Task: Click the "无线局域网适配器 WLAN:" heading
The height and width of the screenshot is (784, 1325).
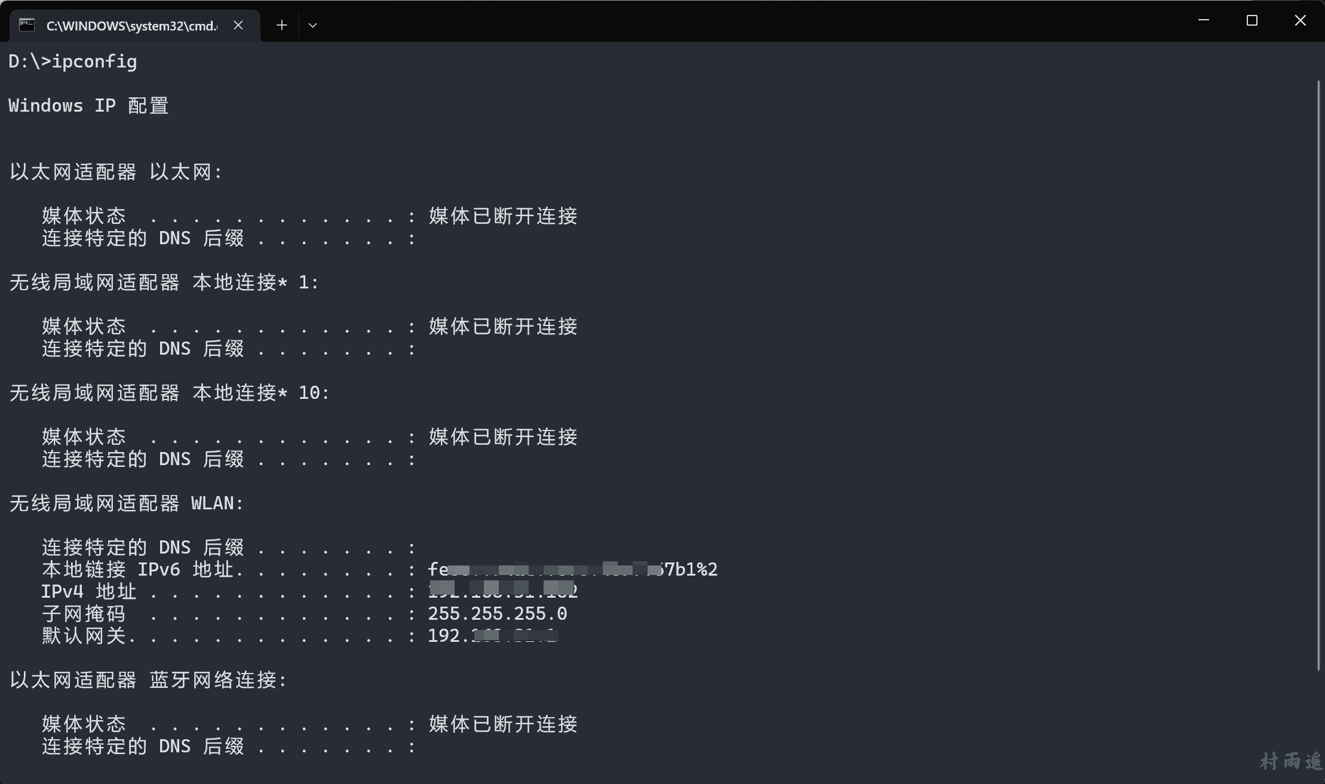Action: point(127,503)
